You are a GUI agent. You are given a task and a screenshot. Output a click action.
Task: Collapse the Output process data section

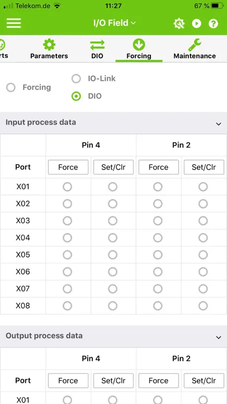click(219, 337)
